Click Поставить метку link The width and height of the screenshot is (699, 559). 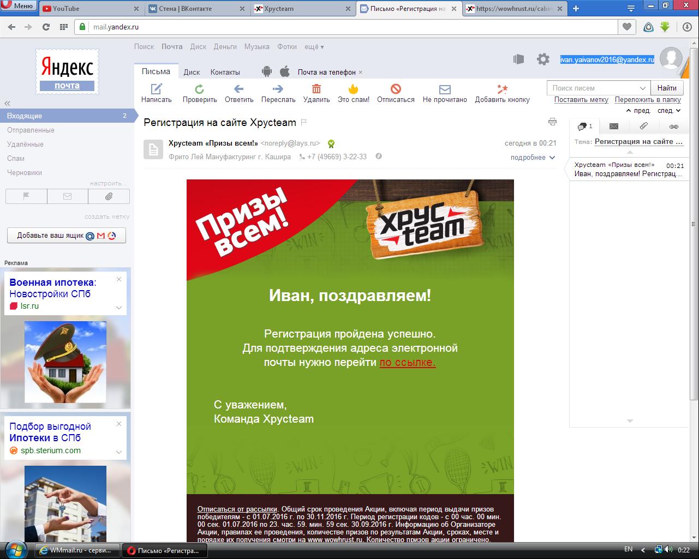tap(581, 100)
